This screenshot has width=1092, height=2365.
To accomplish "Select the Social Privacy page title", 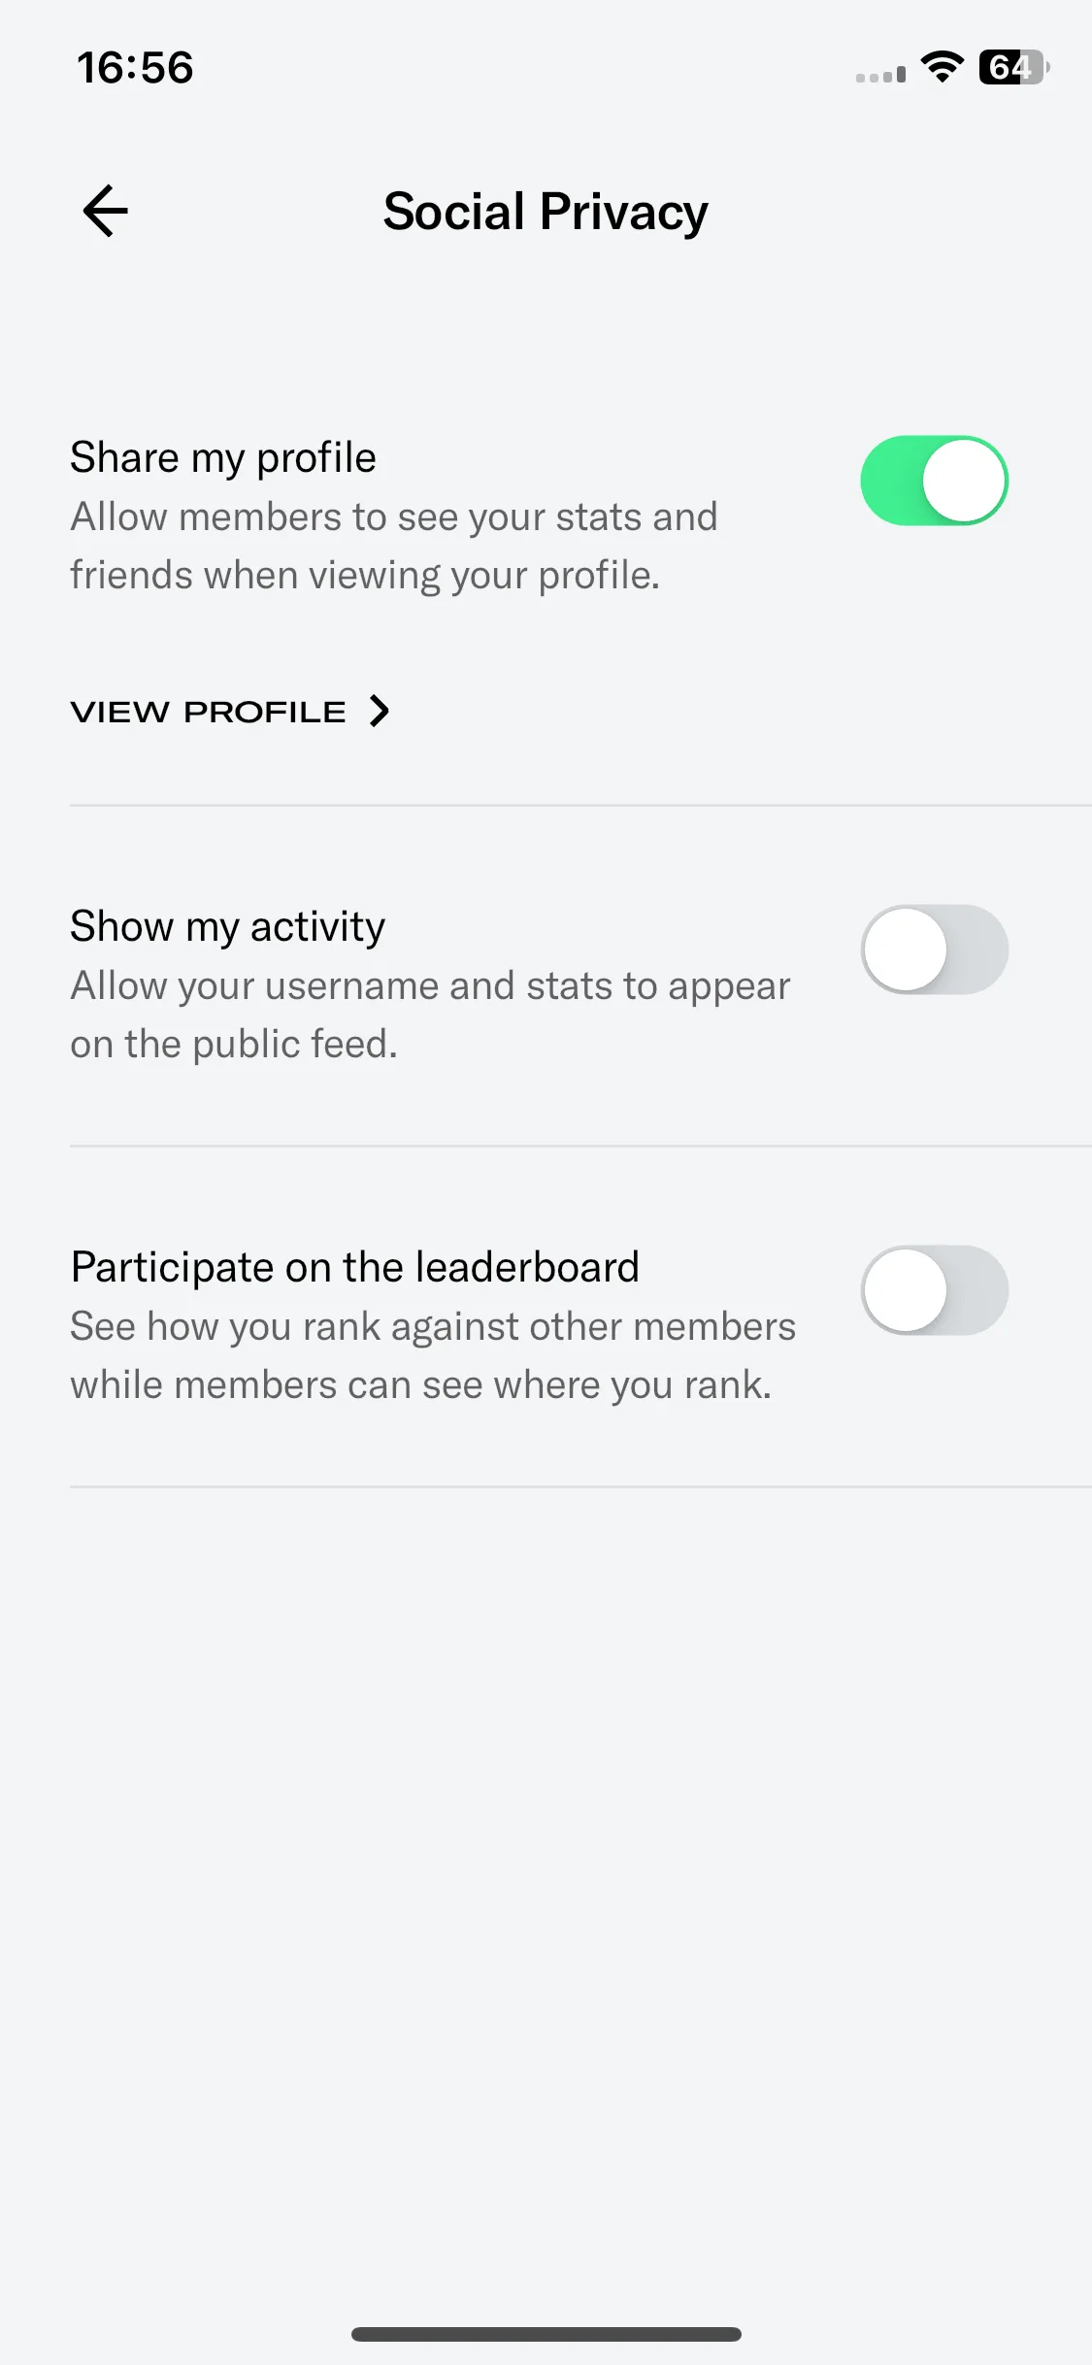I will (x=546, y=212).
